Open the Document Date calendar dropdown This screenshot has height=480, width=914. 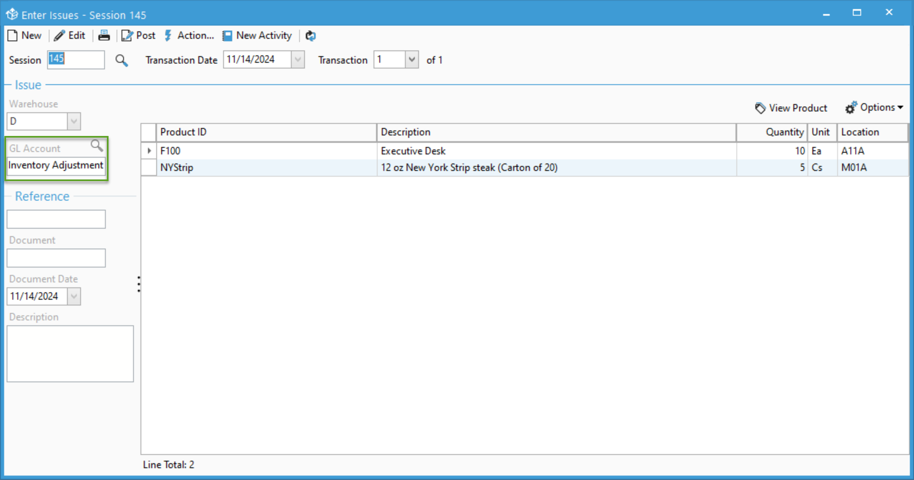(74, 296)
